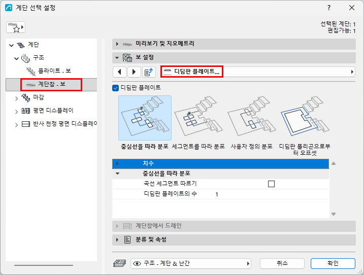Click the next page arrow button
This screenshot has height=275, width=364.
(134, 72)
